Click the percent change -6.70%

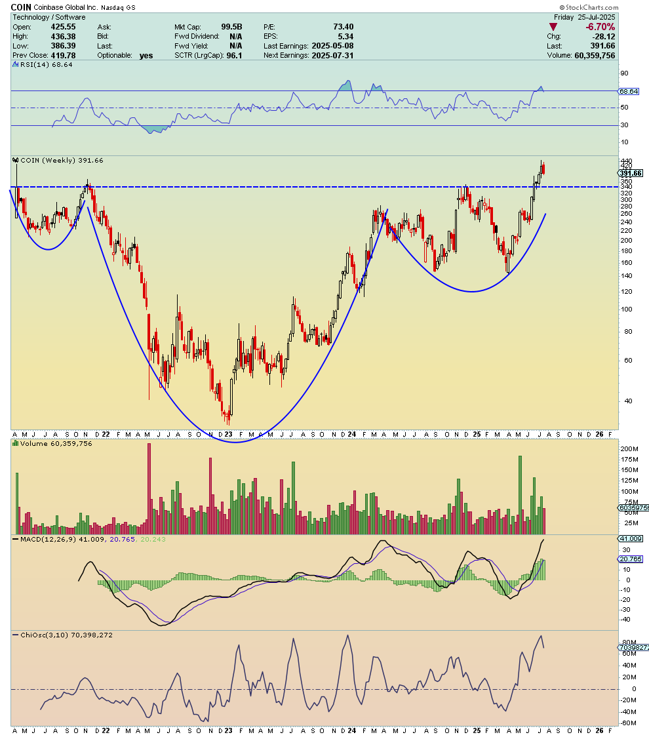(x=600, y=27)
